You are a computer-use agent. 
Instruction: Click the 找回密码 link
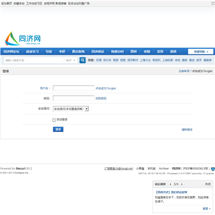pyautogui.click(x=101, y=99)
